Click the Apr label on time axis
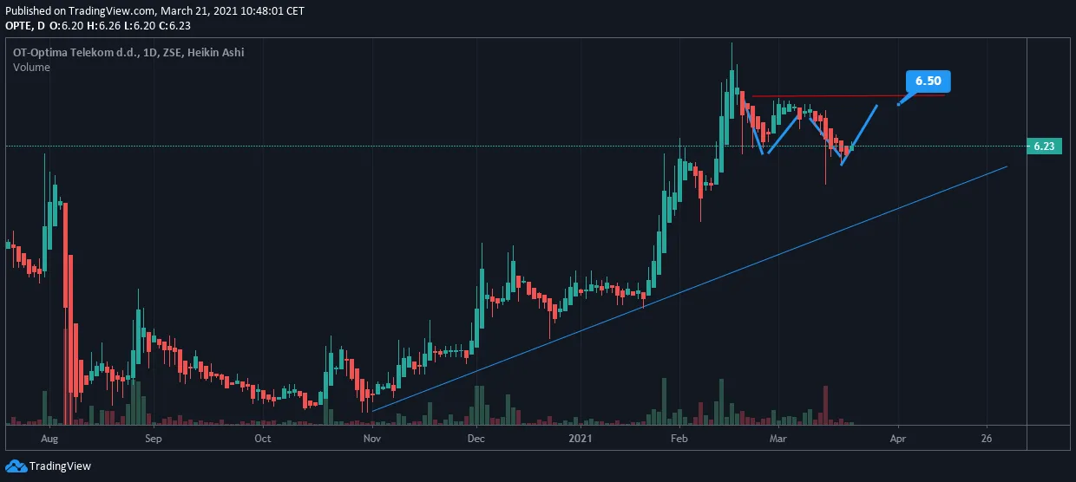This screenshot has width=1076, height=482. pyautogui.click(x=897, y=439)
